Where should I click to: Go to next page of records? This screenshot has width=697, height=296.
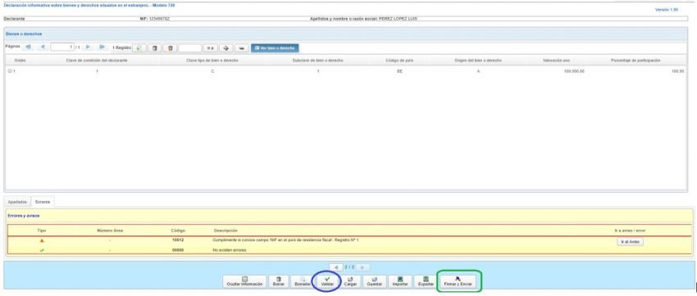(x=88, y=47)
